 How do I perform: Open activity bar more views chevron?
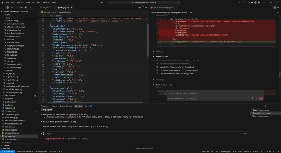tap(30, 7)
